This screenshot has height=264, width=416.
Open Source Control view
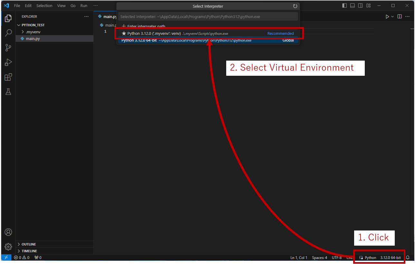pos(8,48)
